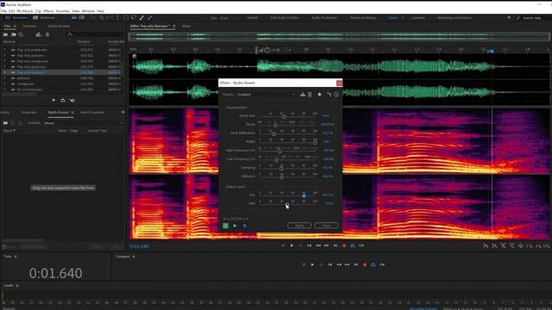Screen dimensions: 552x310
Task: Select the Spot Healing Brush tool
Action: click(149, 17)
